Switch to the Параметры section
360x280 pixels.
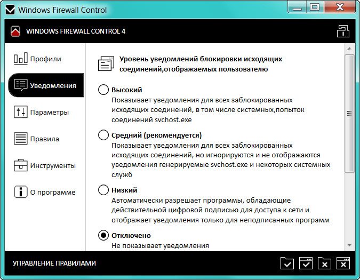click(x=49, y=112)
